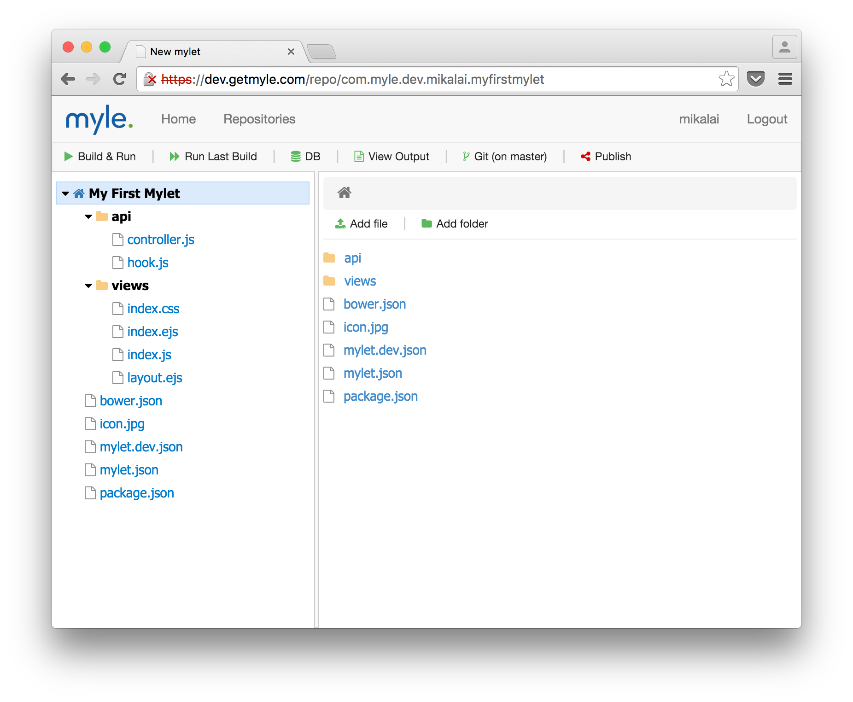Viewport: 853px width, 702px height.
Task: Open index.js in the tree
Action: pos(149,355)
